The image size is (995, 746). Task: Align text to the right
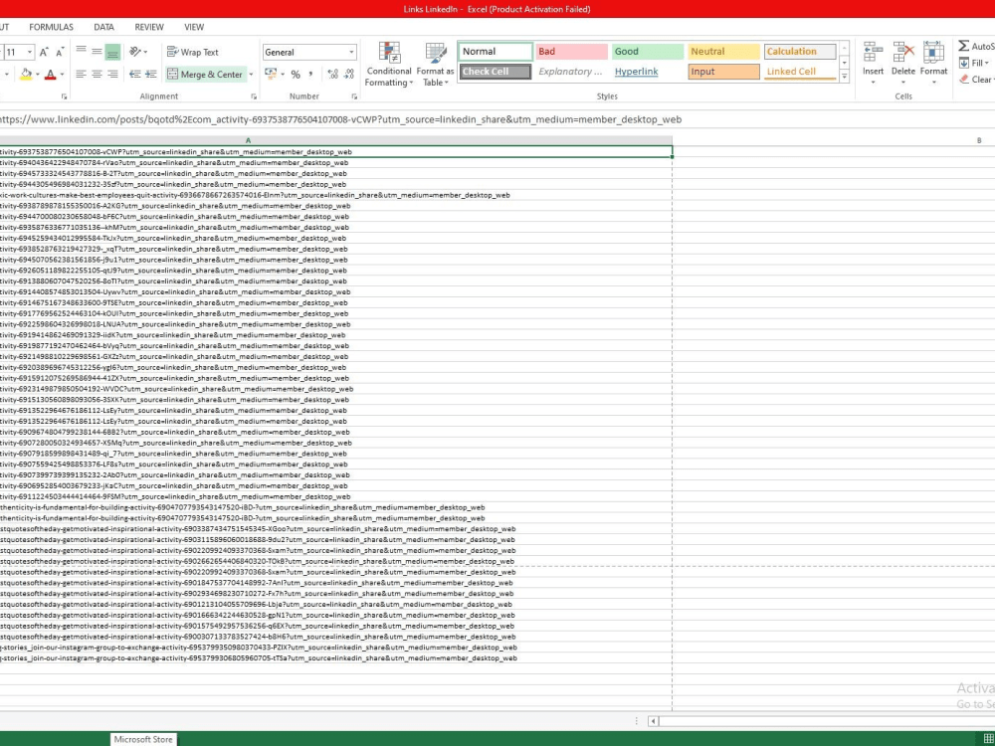point(112,75)
